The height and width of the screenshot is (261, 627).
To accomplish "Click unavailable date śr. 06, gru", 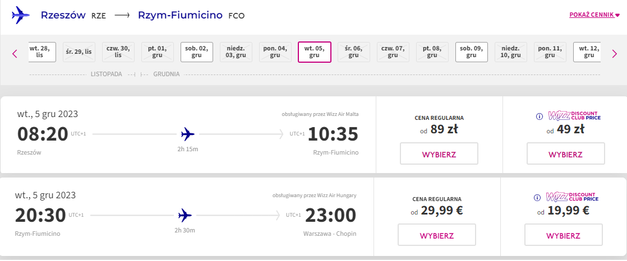I will [x=353, y=52].
